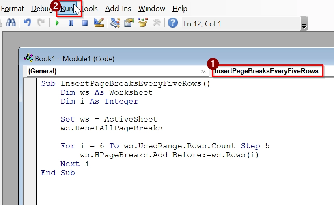Click the margin indicator bar beside code
Viewport: 334px width, 205px height.
[x=30, y=142]
